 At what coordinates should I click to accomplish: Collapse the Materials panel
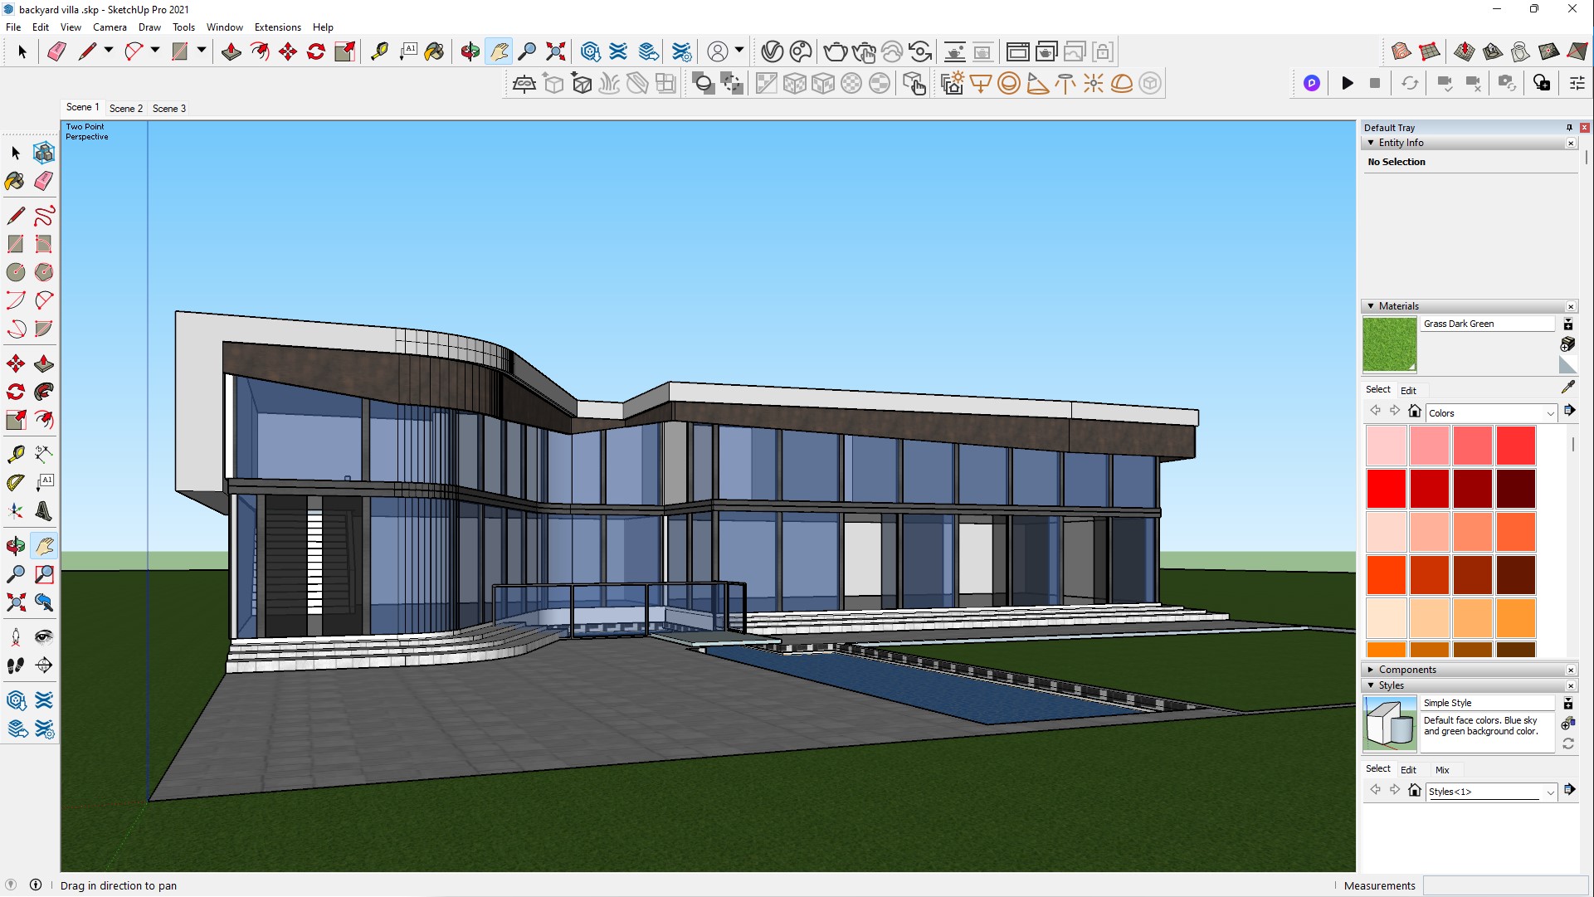click(1371, 306)
